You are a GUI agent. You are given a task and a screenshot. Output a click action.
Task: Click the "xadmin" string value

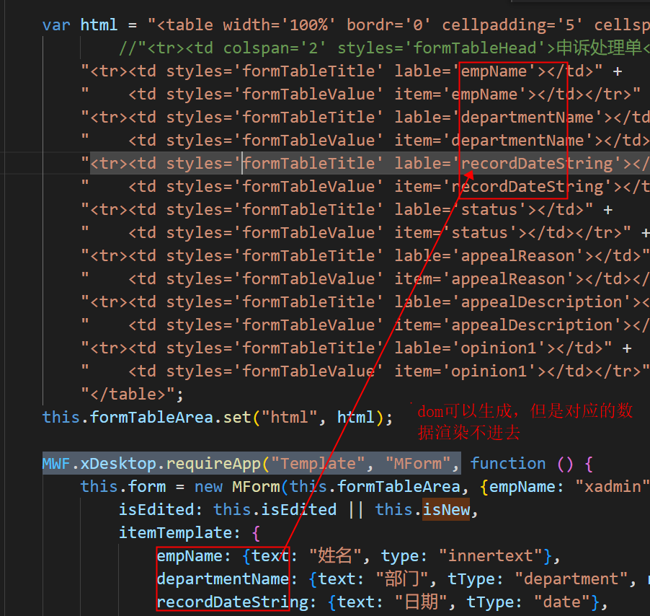613,487
